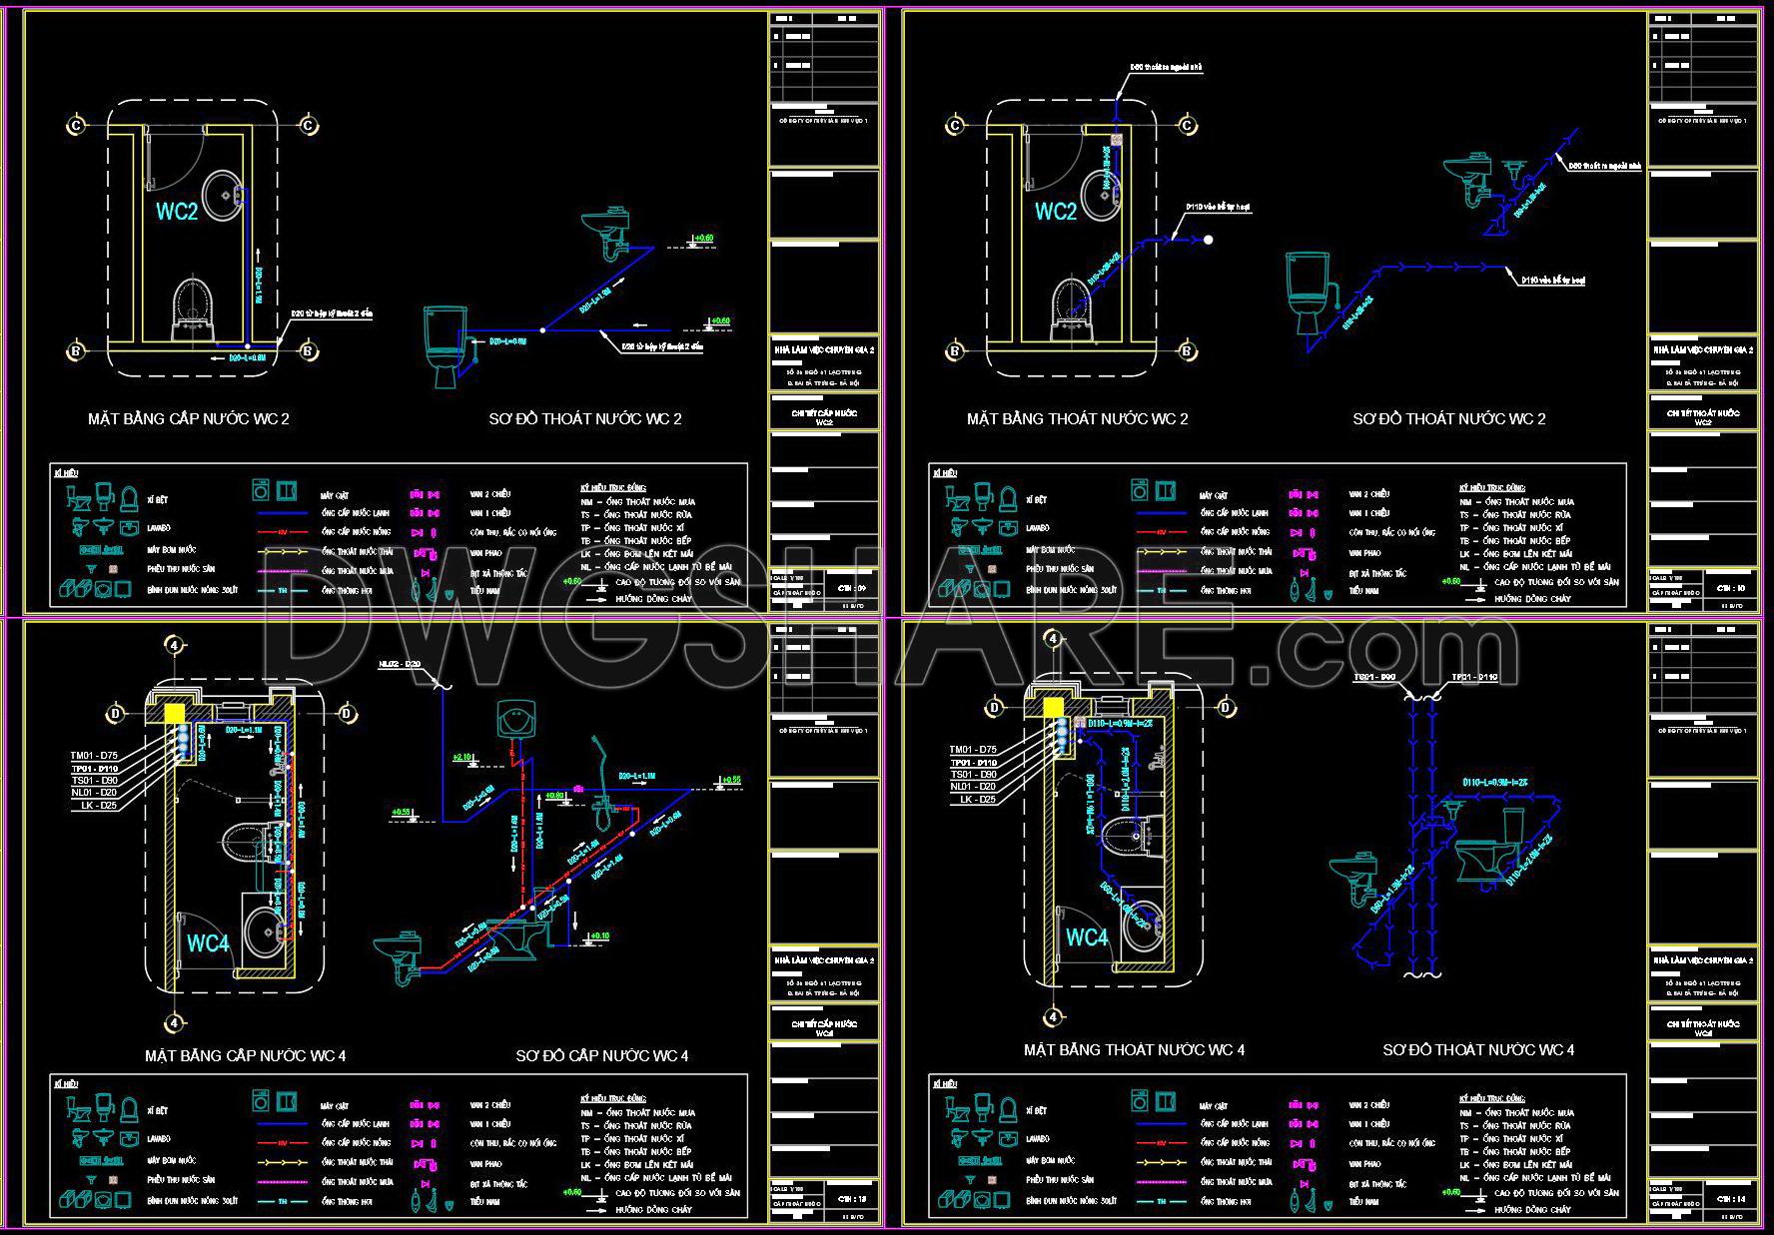Select the title SƠ ĐỒ CẤP NƯỚC WC 4
1774x1235 pixels.
[x=601, y=1055]
